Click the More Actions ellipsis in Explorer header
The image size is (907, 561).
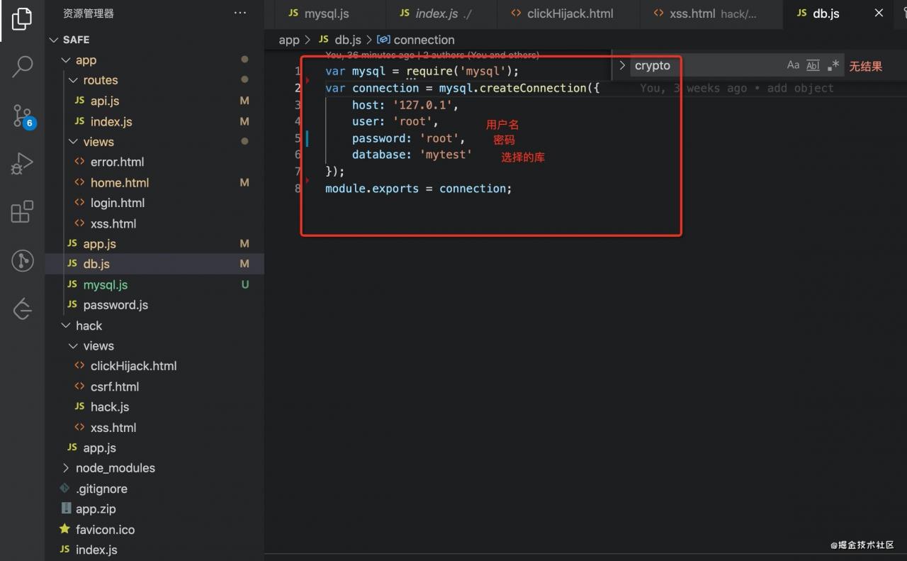(x=240, y=13)
